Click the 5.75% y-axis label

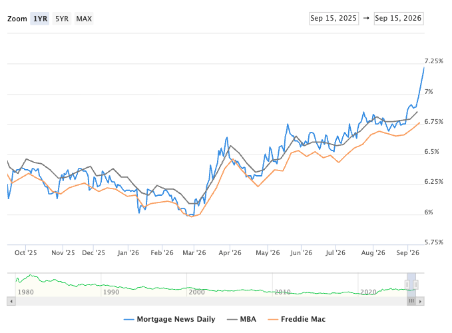(x=433, y=242)
